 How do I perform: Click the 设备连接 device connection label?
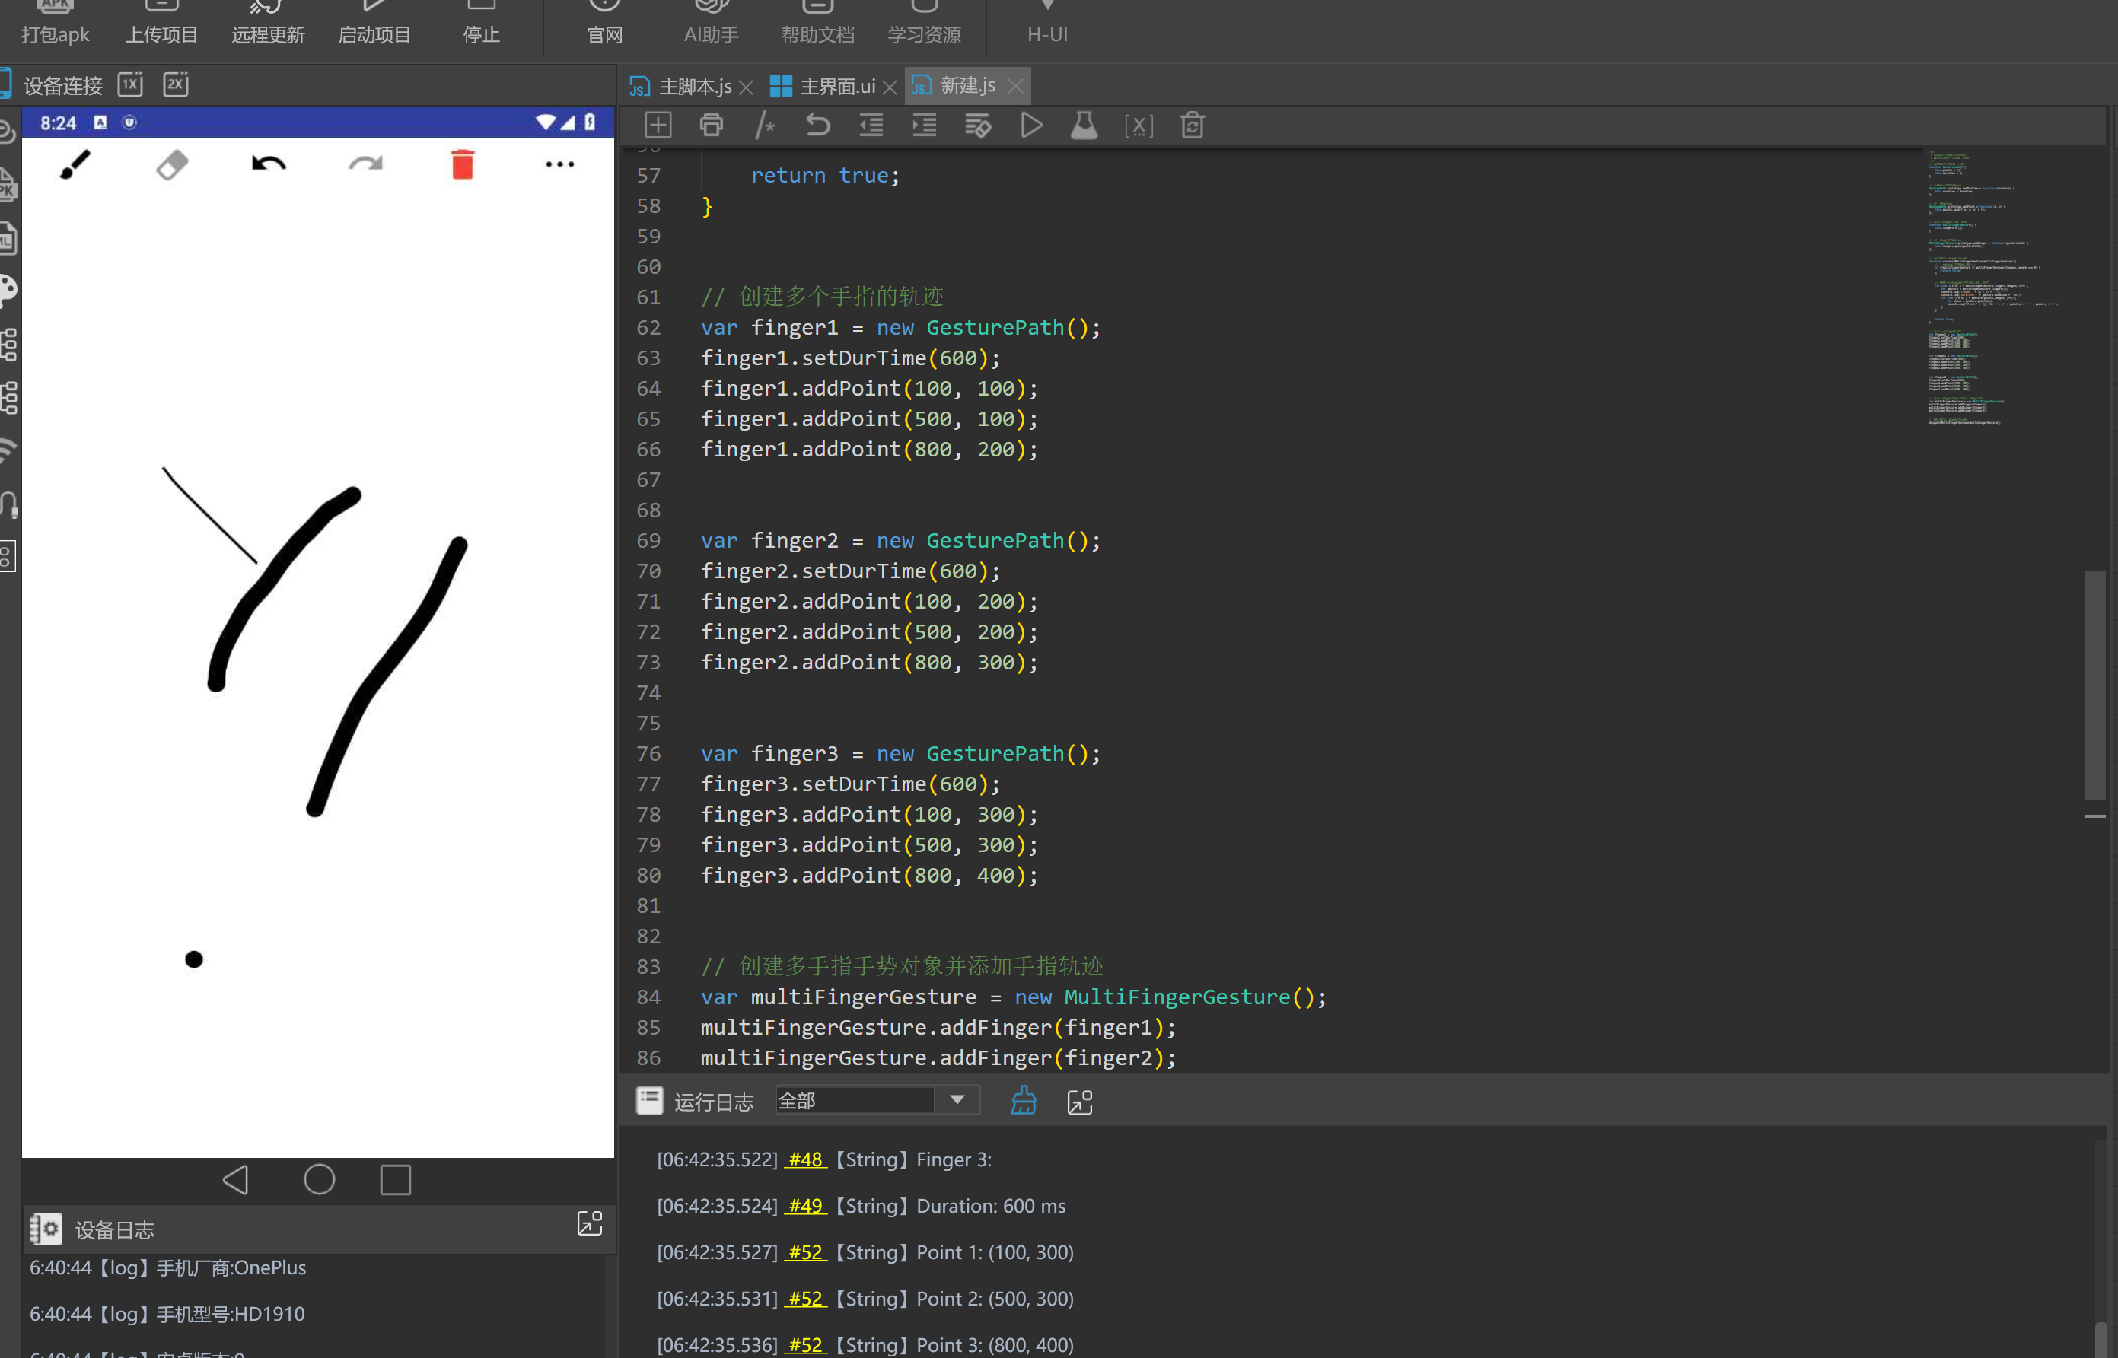[62, 85]
